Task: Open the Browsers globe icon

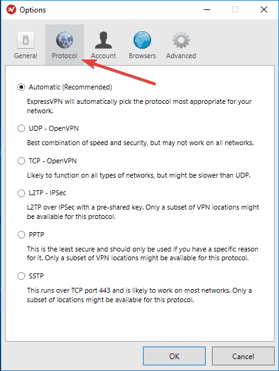Action: [x=142, y=40]
